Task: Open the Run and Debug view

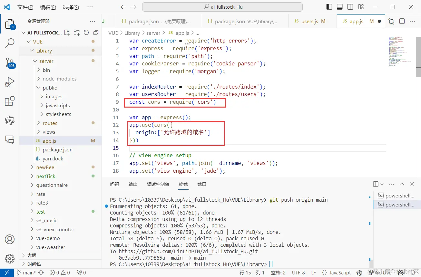Action: coord(10,82)
